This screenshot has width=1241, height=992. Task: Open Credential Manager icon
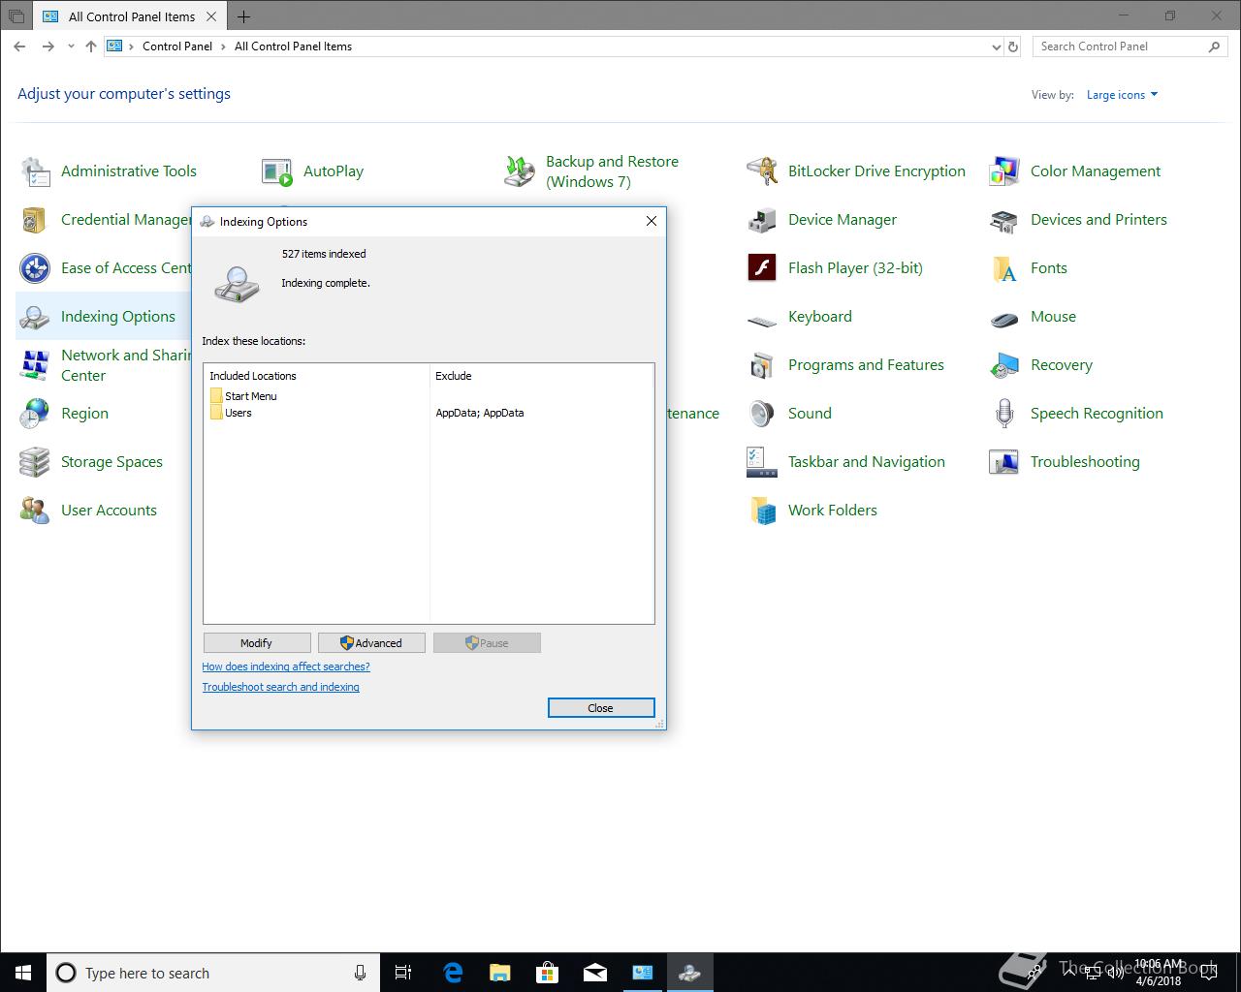point(35,220)
